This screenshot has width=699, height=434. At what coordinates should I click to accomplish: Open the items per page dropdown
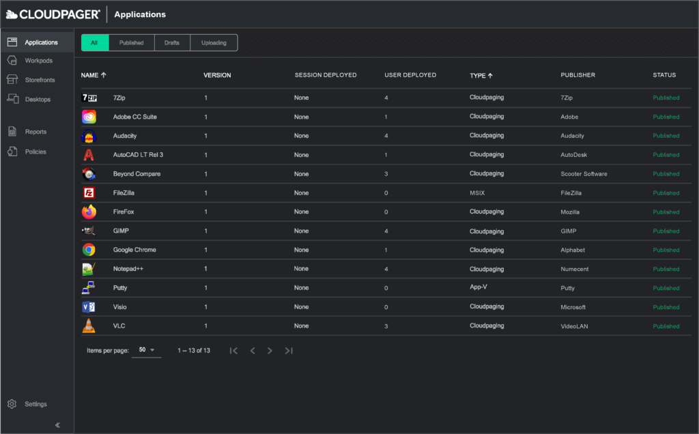[x=146, y=350]
